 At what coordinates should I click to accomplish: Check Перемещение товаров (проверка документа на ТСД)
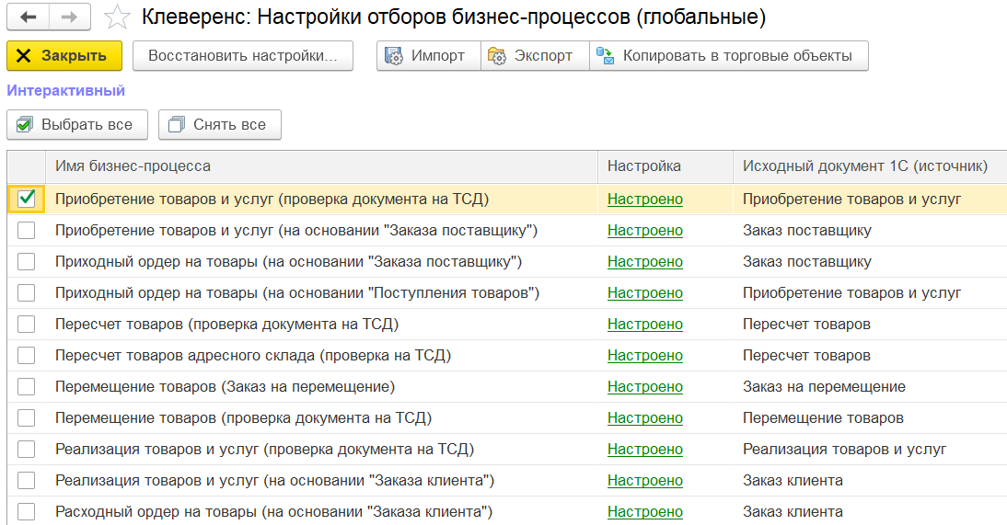(x=27, y=417)
